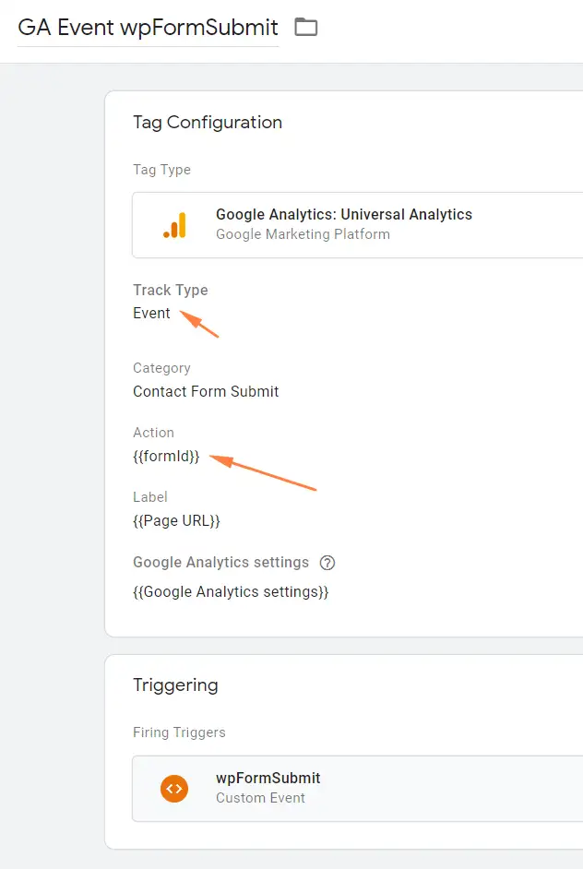The height and width of the screenshot is (869, 583).
Task: Click the Tag Type label
Action: click(x=161, y=170)
